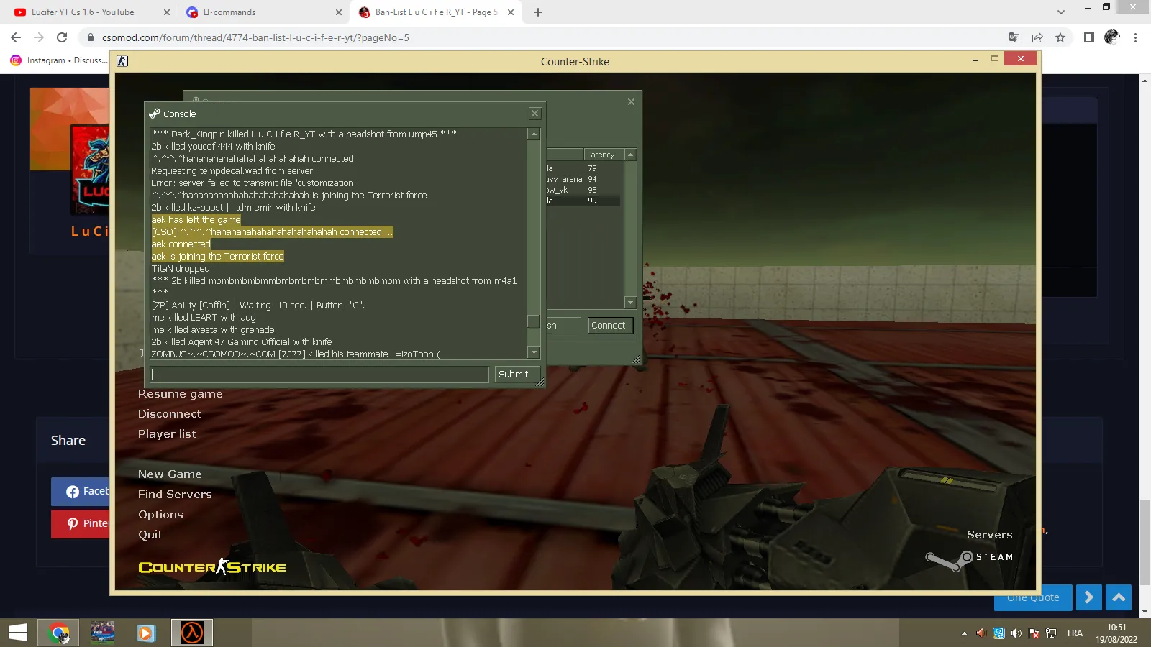
Task: Open the volume speaker tray icon
Action: pyautogui.click(x=1016, y=633)
